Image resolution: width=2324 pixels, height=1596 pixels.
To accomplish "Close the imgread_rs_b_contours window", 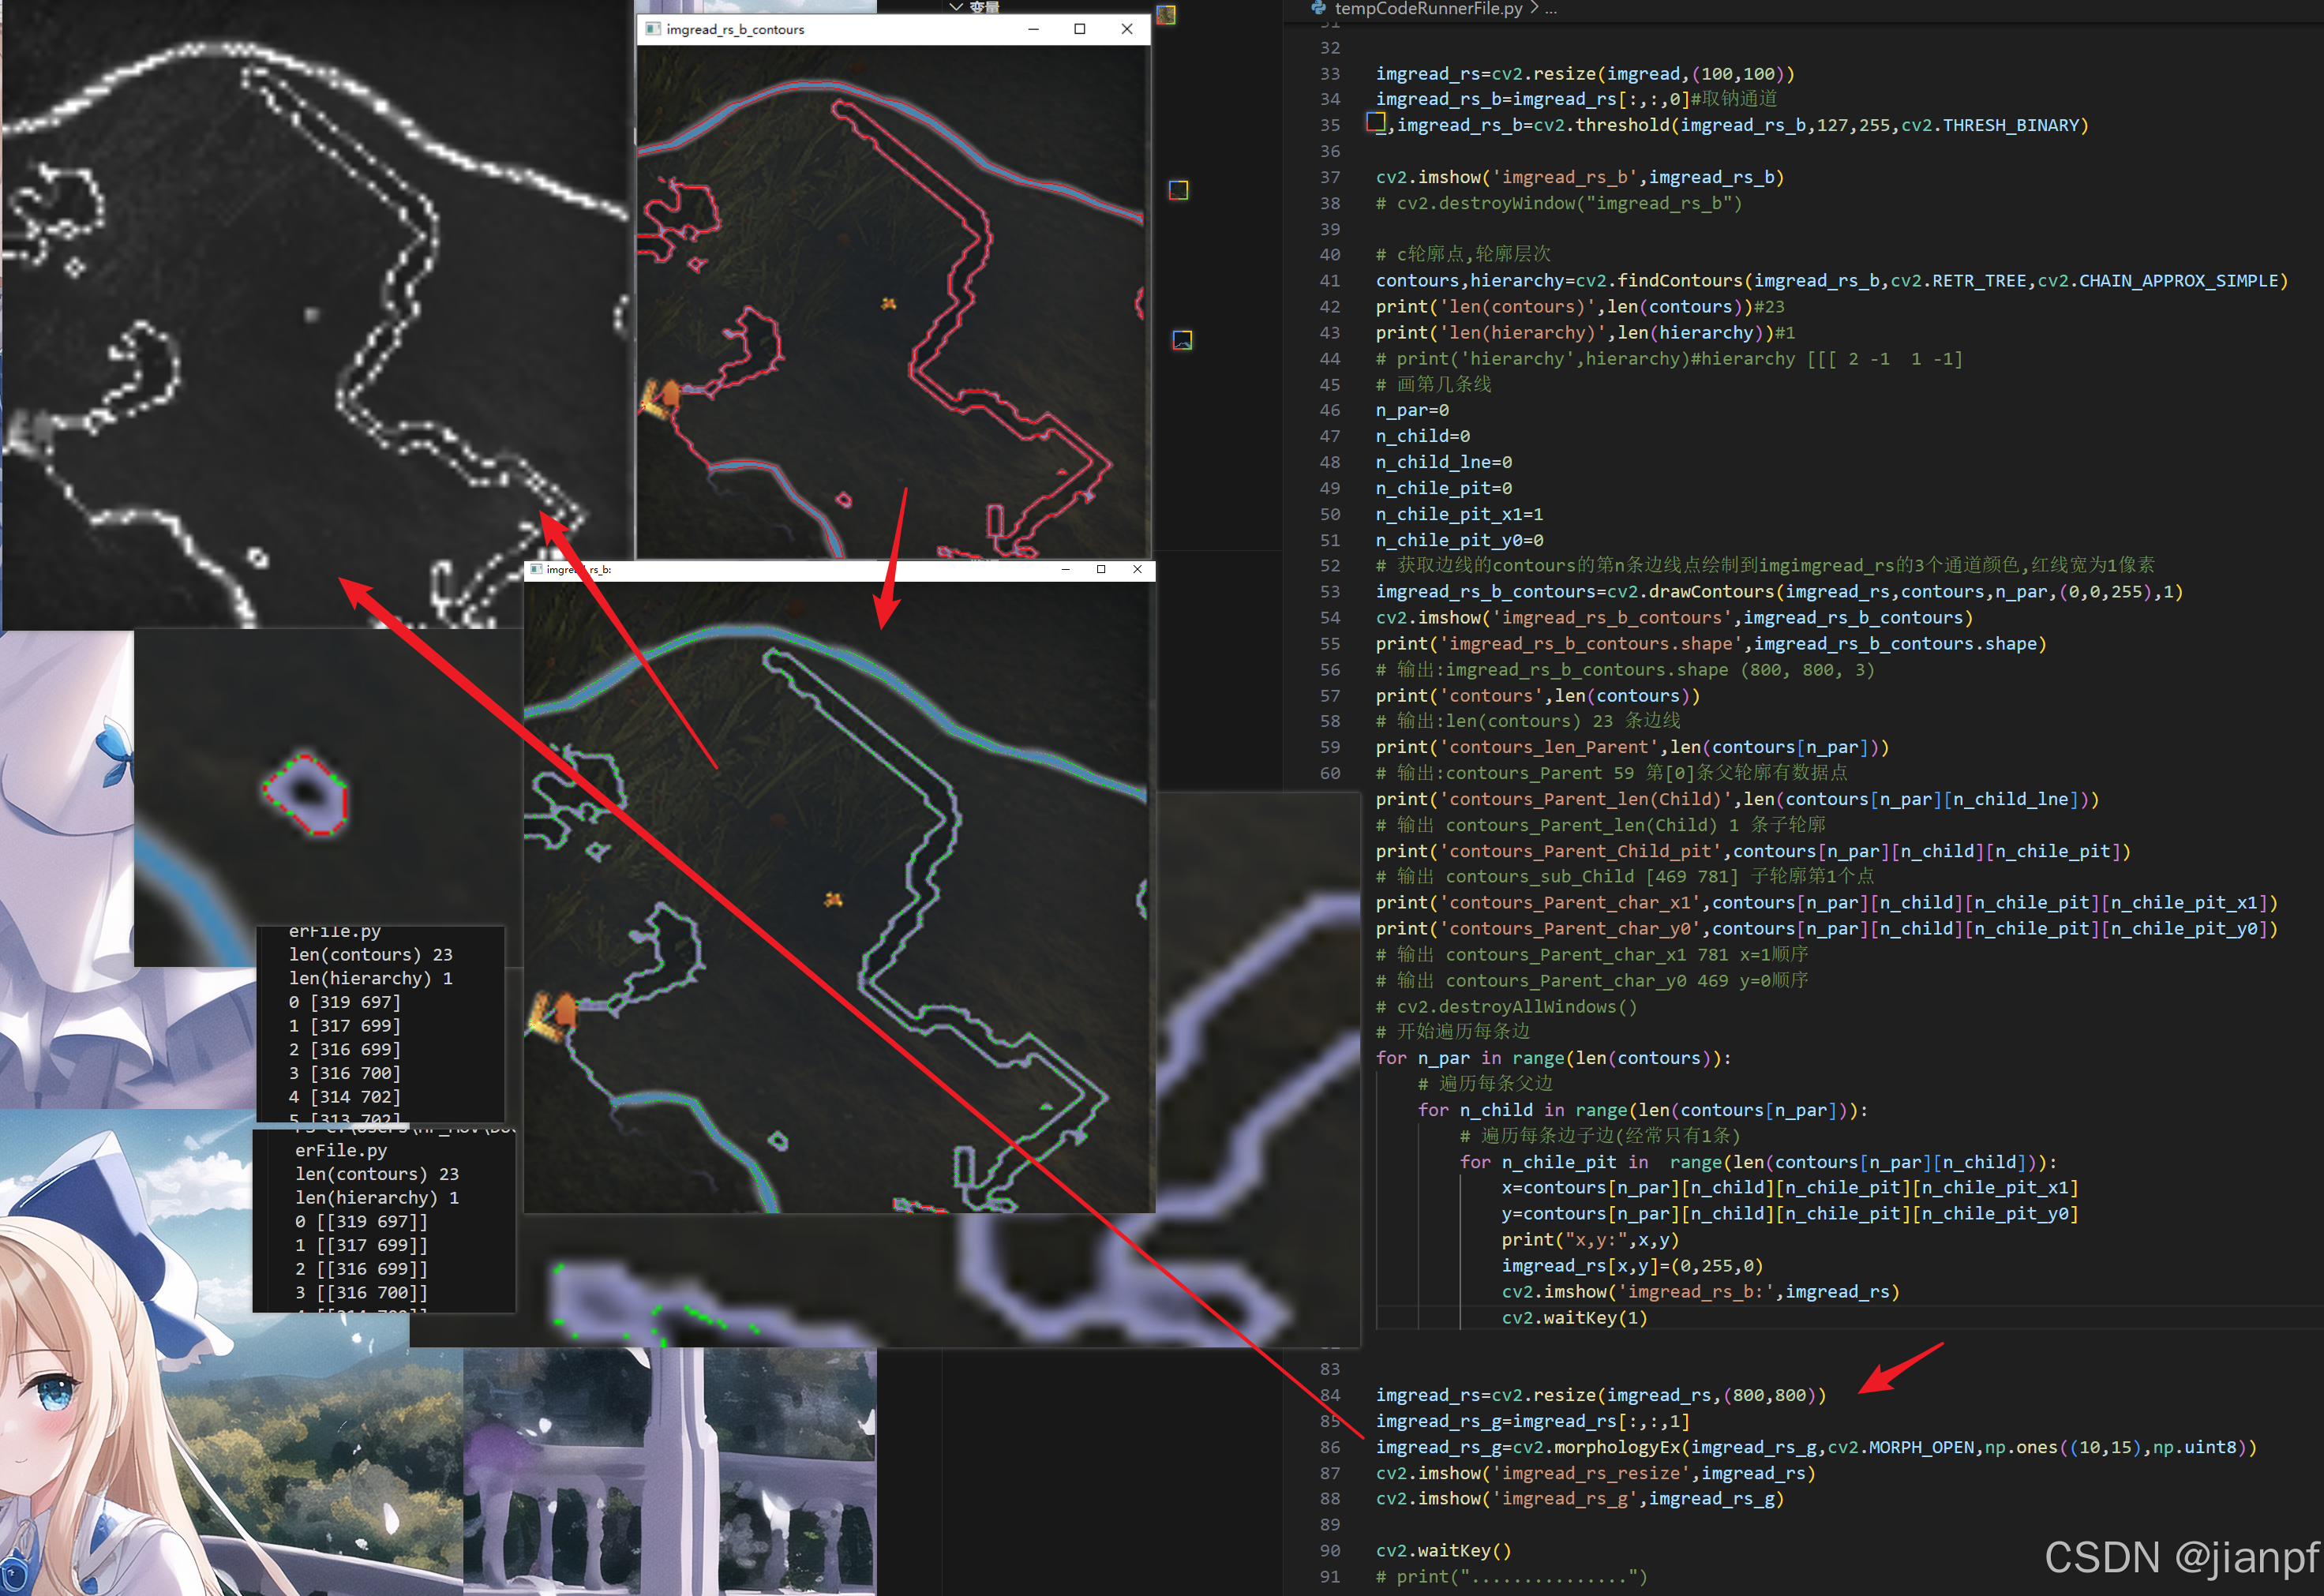I will click(x=1127, y=29).
